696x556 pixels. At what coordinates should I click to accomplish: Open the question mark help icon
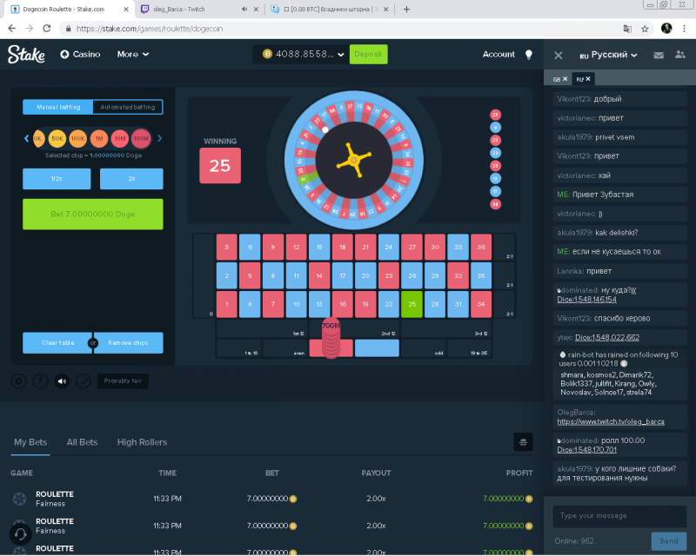[40, 381]
